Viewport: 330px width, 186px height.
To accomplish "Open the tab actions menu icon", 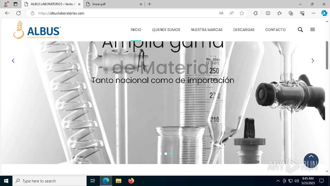I will [x=15, y=4].
